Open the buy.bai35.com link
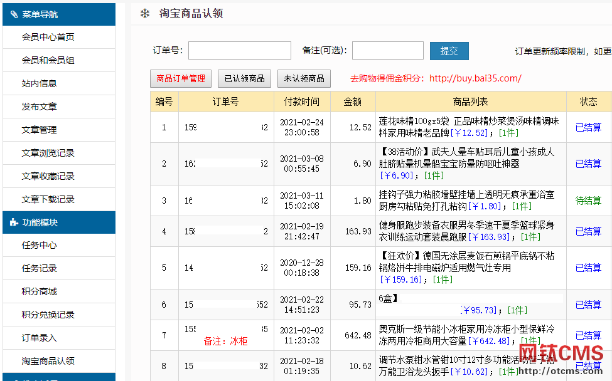This screenshot has width=612, height=381. 475,79
